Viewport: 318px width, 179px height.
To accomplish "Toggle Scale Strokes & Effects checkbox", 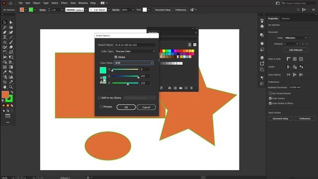I will [270, 103].
